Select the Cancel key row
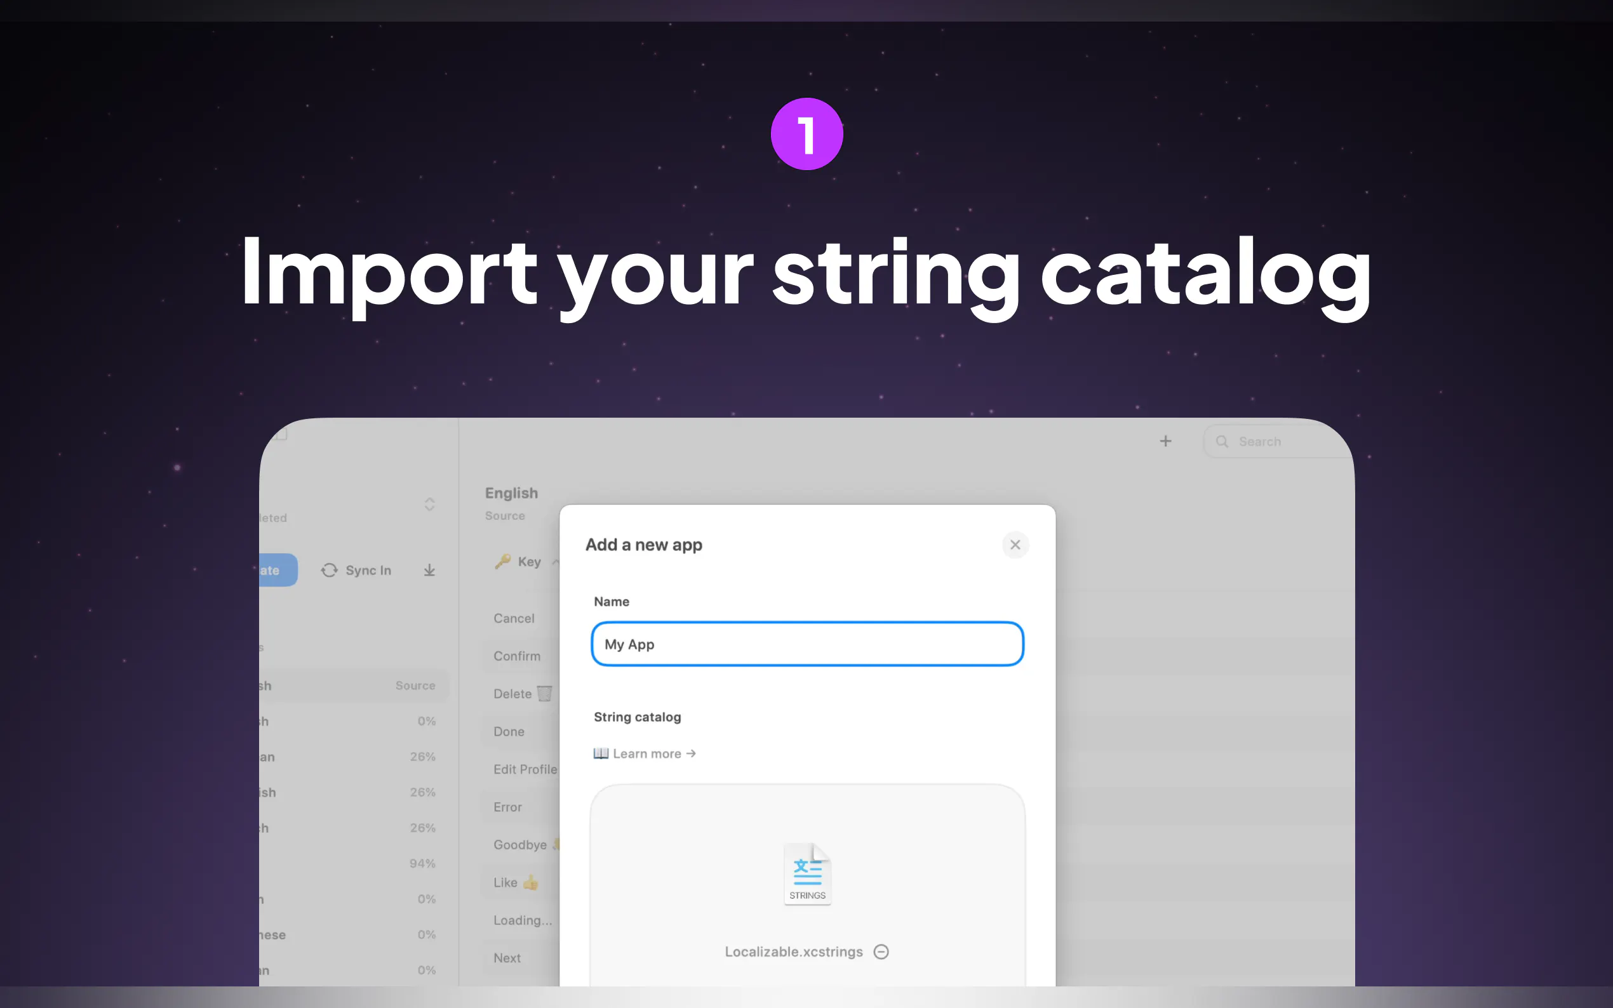 click(521, 618)
